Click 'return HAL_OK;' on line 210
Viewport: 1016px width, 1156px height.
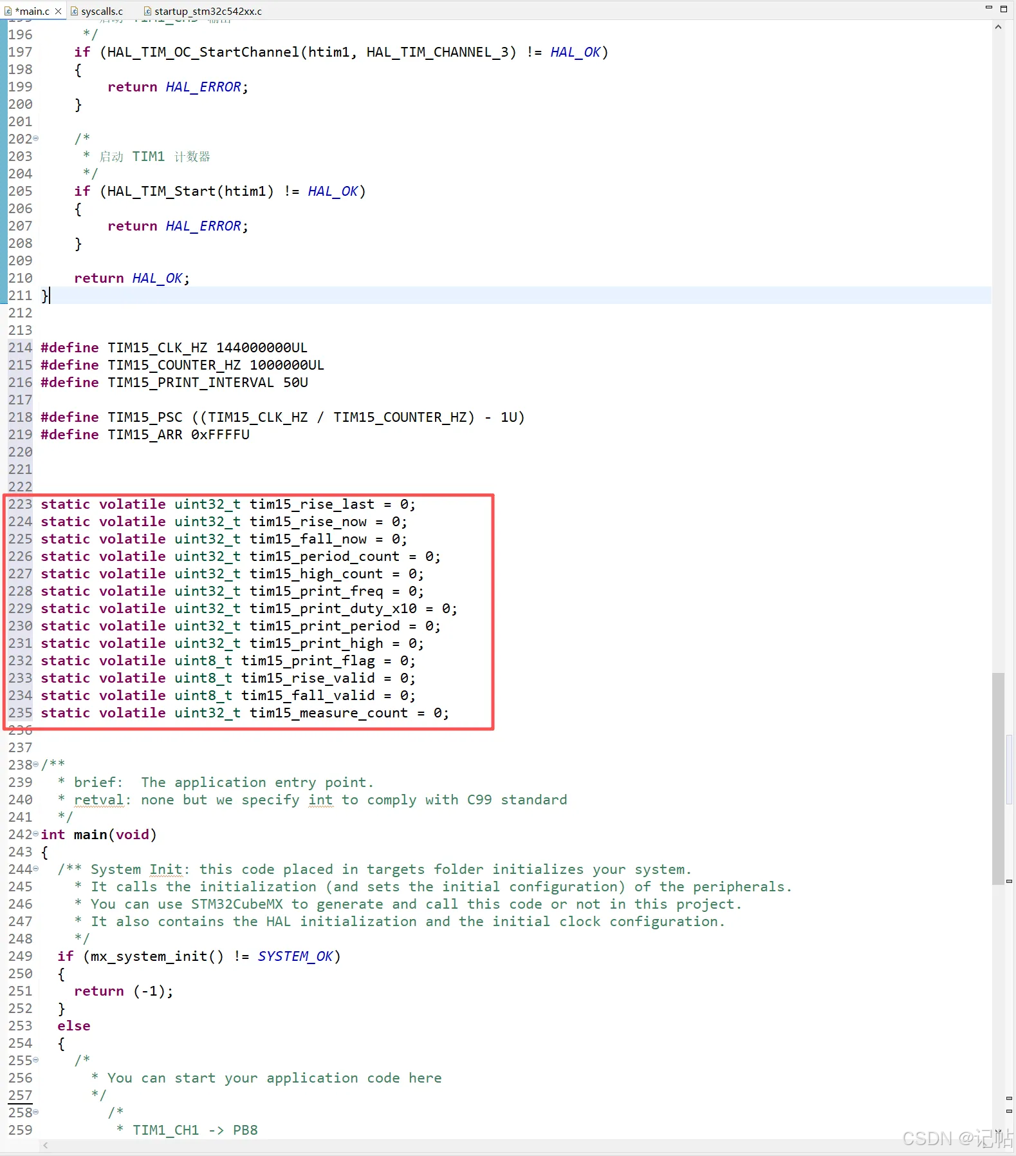point(132,278)
